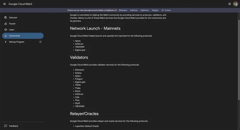Click Ethereum in the Validators list
This screenshot has width=240, height=130.
80,70
